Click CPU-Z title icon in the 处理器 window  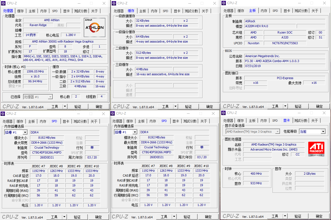pos(4,3)
